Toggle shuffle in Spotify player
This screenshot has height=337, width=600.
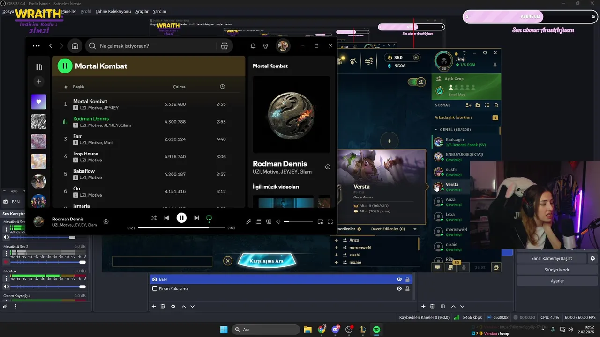(x=154, y=218)
